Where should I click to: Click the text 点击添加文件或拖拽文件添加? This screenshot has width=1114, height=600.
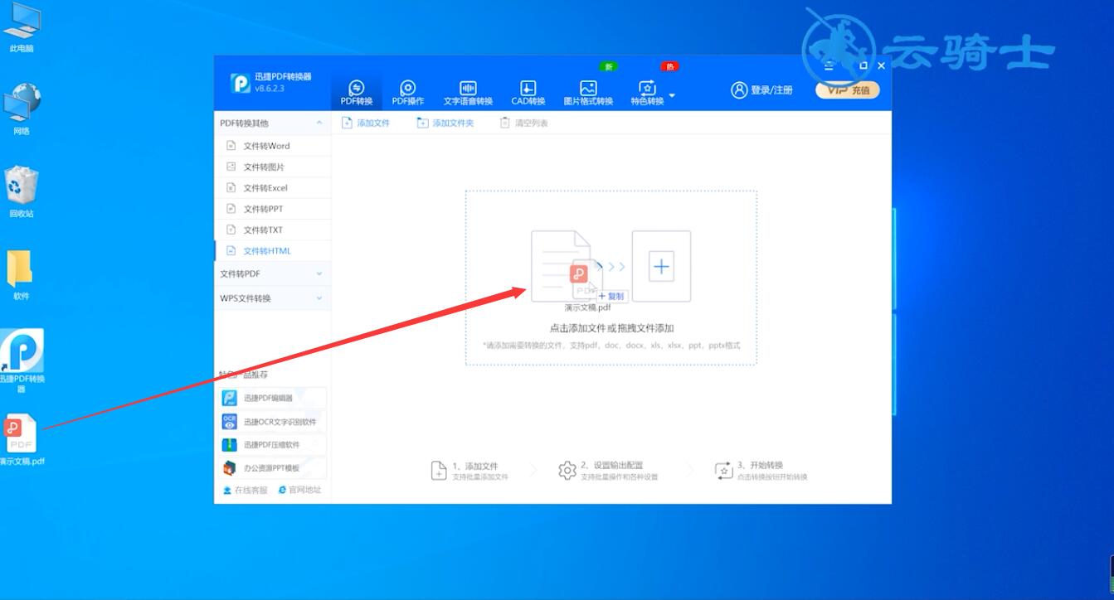coord(611,328)
